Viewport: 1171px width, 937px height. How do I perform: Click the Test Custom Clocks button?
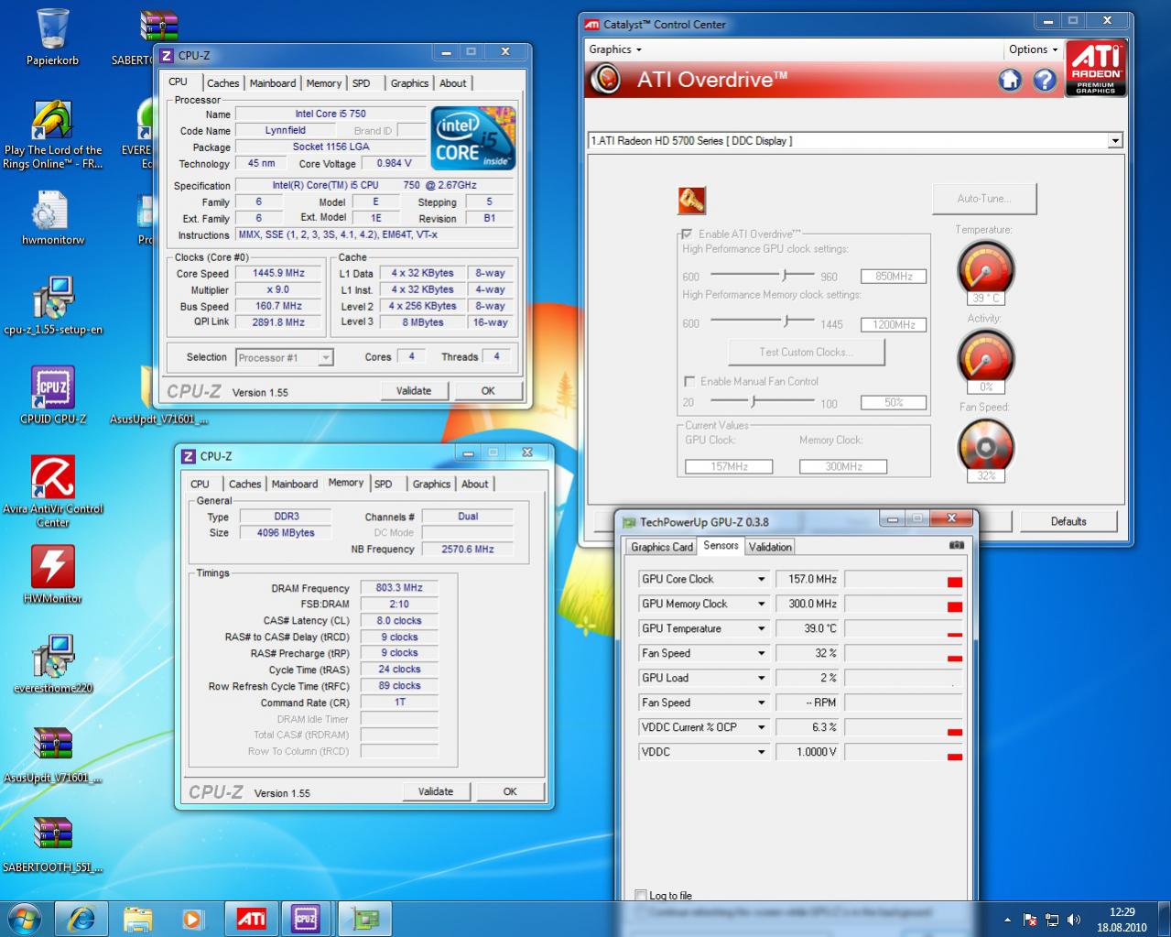point(806,353)
